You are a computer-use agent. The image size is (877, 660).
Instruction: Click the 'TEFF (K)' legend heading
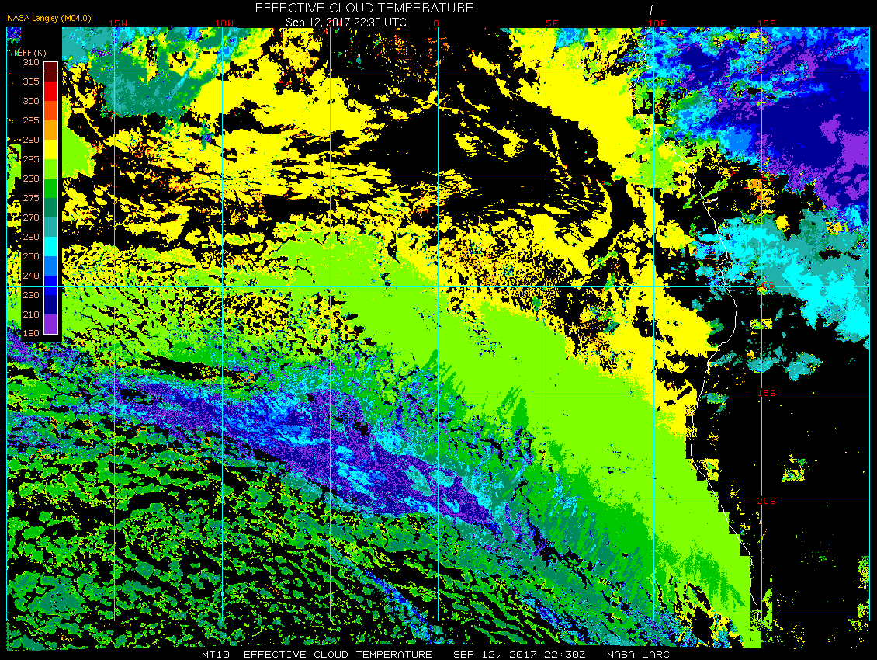(x=29, y=53)
